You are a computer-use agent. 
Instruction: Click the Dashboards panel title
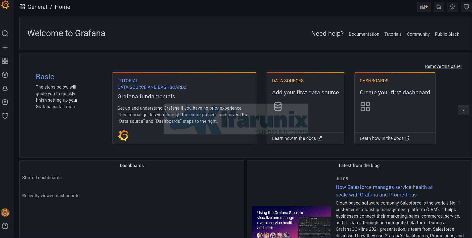tap(132, 166)
